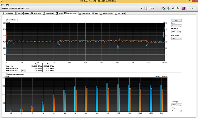The image size is (198, 118).
Task: Open the Error Scan tab
Action: pyautogui.click(x=36, y=13)
